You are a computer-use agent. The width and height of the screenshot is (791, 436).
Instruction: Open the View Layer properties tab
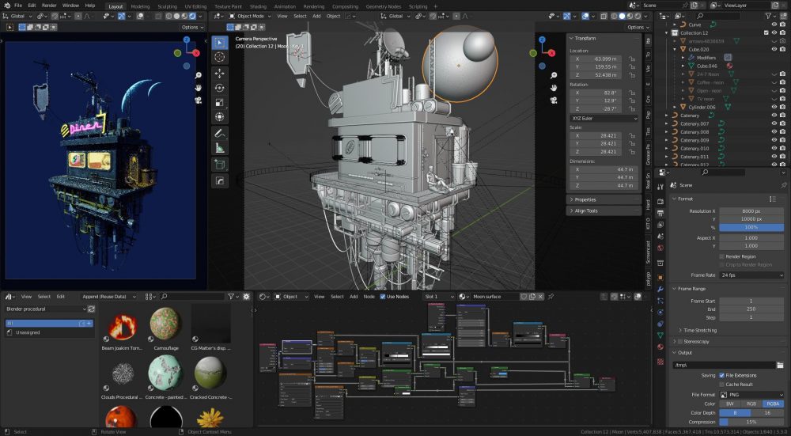click(x=660, y=225)
